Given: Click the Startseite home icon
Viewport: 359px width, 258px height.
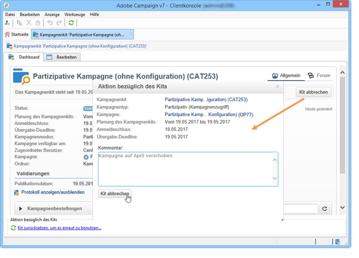Looking at the screenshot, I should point(7,35).
